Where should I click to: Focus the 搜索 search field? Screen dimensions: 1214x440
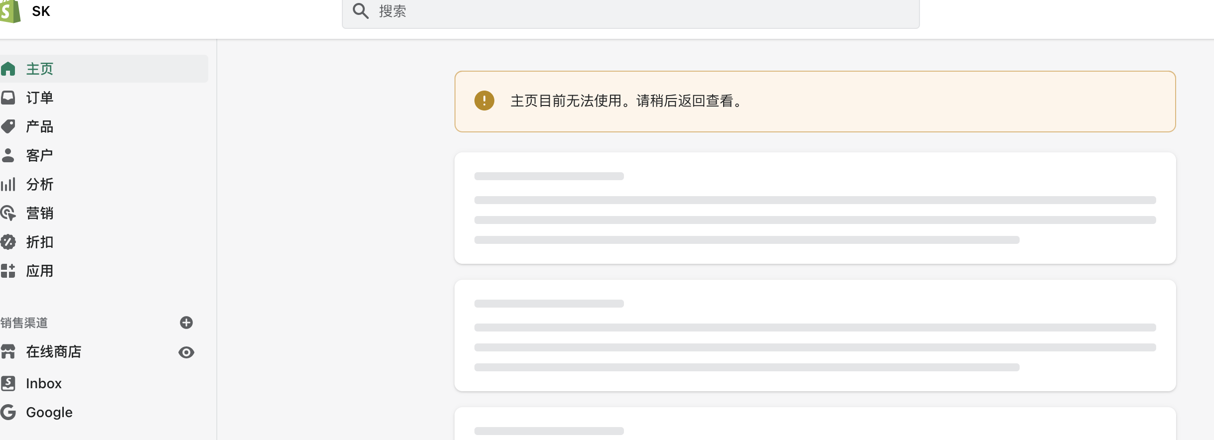tap(630, 11)
